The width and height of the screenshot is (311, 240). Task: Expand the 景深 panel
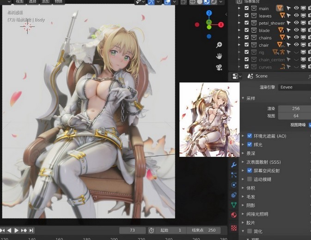coord(243,153)
